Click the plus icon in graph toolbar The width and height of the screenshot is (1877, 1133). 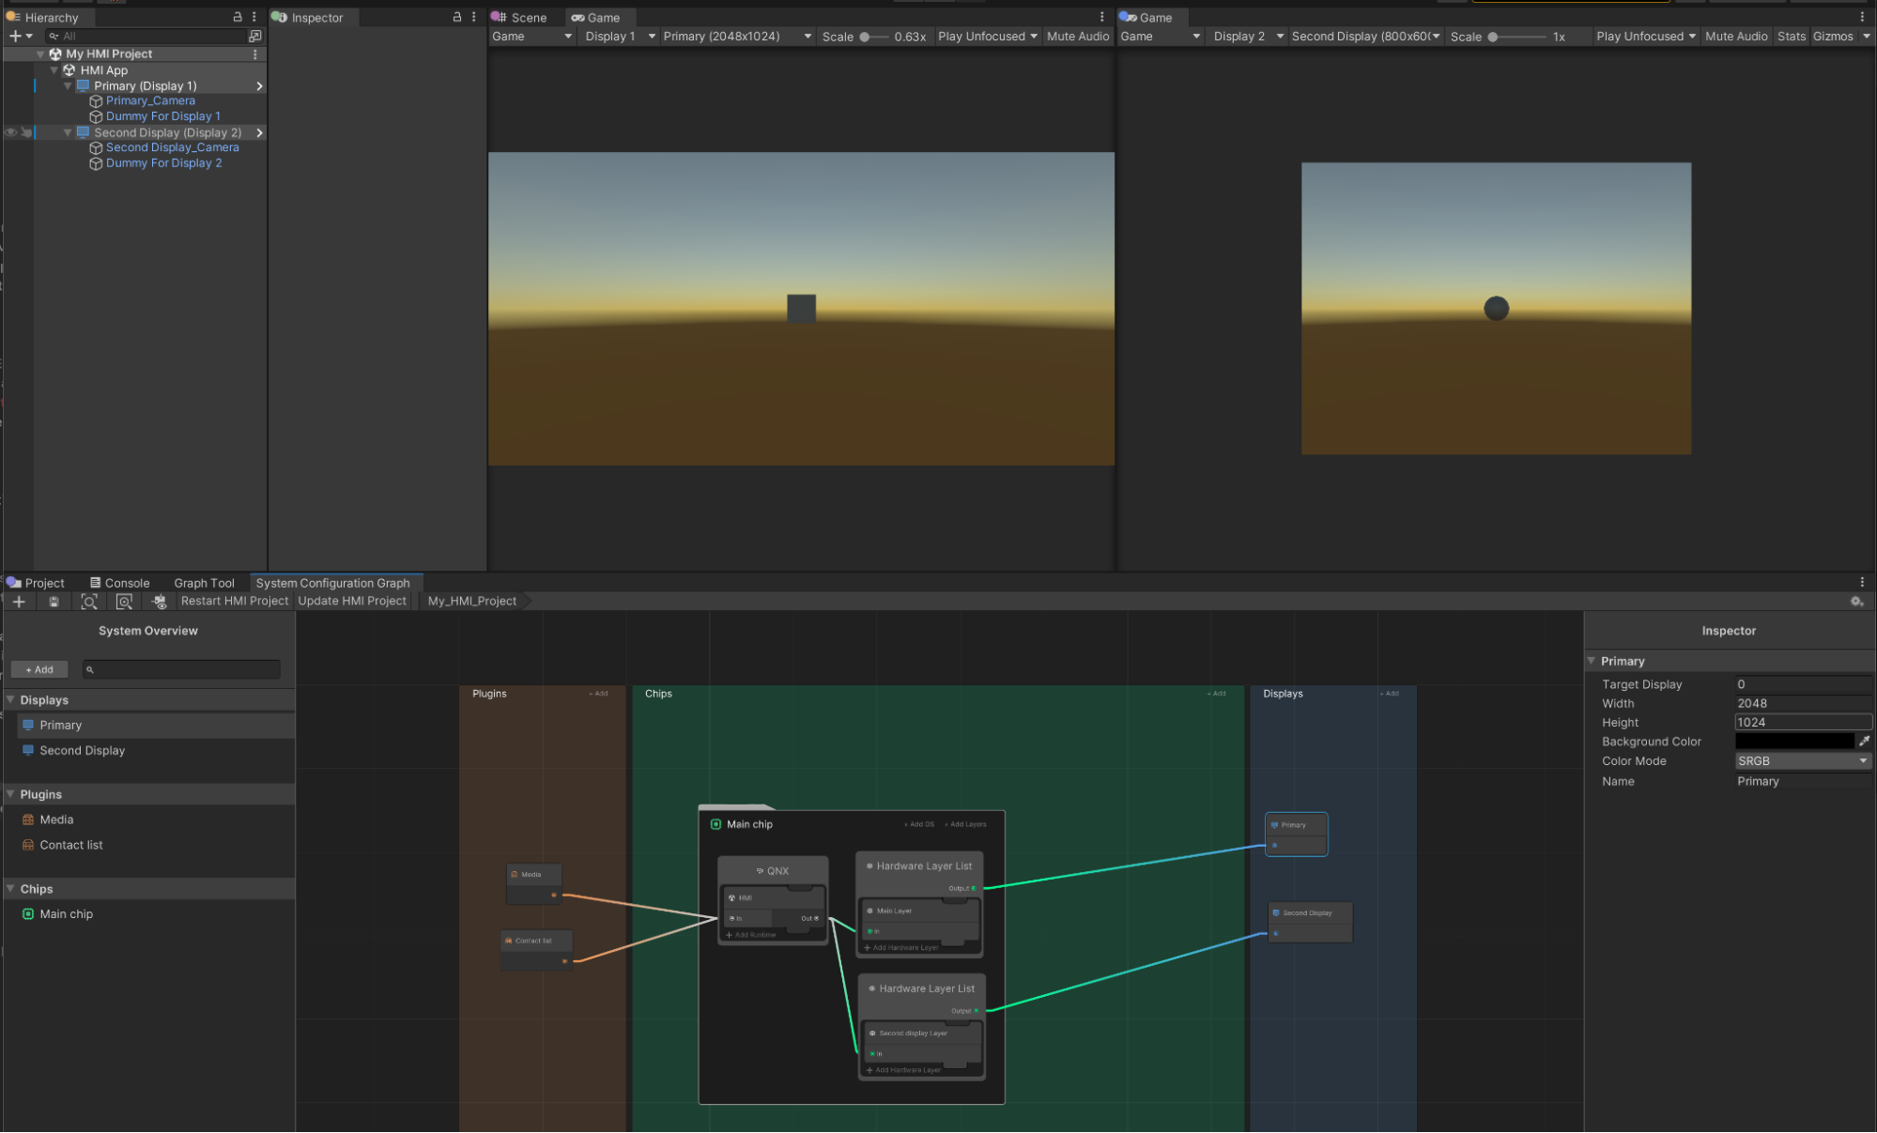coord(19,602)
